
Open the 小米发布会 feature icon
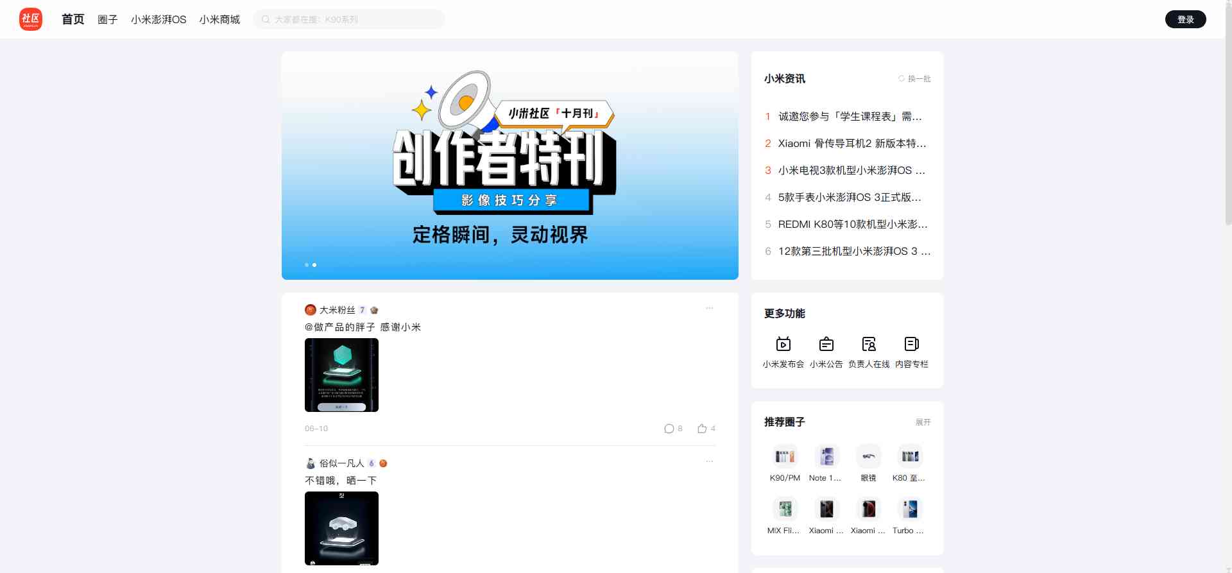click(x=783, y=345)
